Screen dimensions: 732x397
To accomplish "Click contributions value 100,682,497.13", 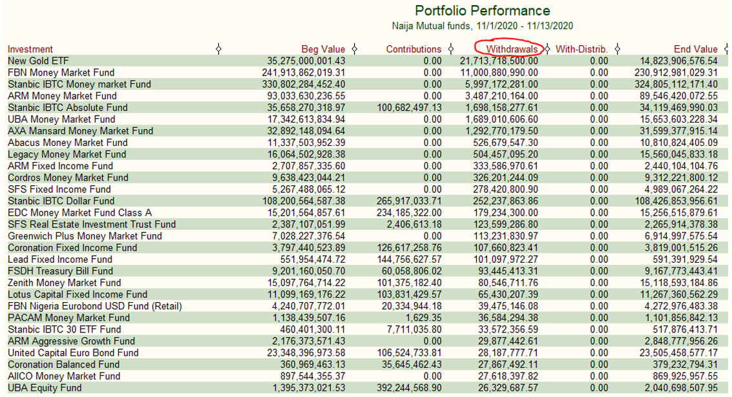I will tap(410, 107).
